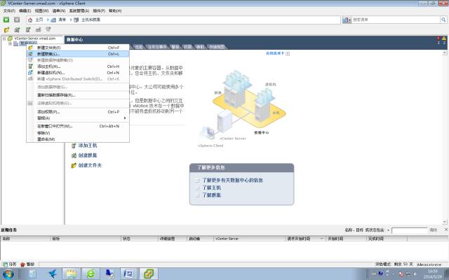This screenshot has height=280, width=449.
Task: Click the content pane vertical scrollbar down arrow
Action: click(x=445, y=222)
